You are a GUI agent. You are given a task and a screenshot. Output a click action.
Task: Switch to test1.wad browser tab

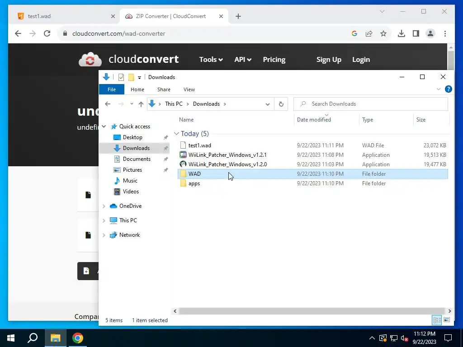click(65, 16)
